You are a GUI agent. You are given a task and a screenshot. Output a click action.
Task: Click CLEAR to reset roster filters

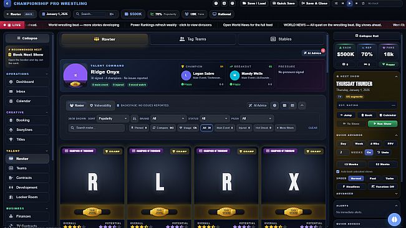coord(313,128)
